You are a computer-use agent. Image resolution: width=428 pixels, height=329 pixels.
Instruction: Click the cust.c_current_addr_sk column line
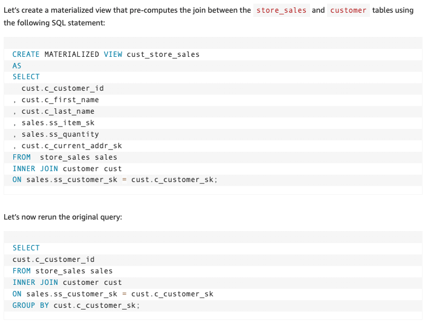point(67,146)
